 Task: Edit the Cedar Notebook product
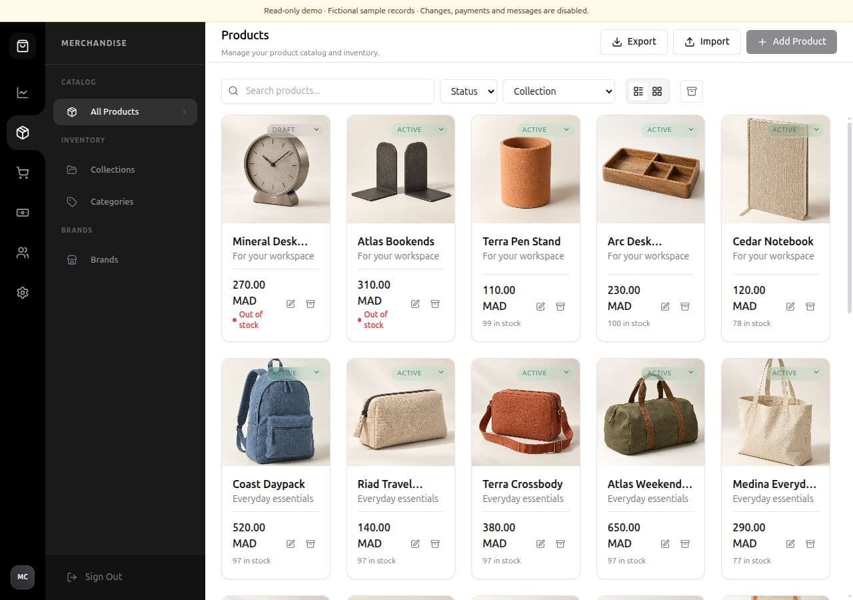(790, 307)
